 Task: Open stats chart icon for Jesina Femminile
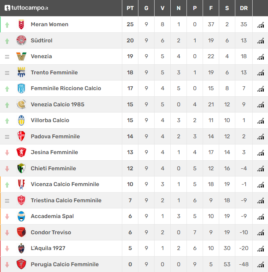click(x=261, y=153)
